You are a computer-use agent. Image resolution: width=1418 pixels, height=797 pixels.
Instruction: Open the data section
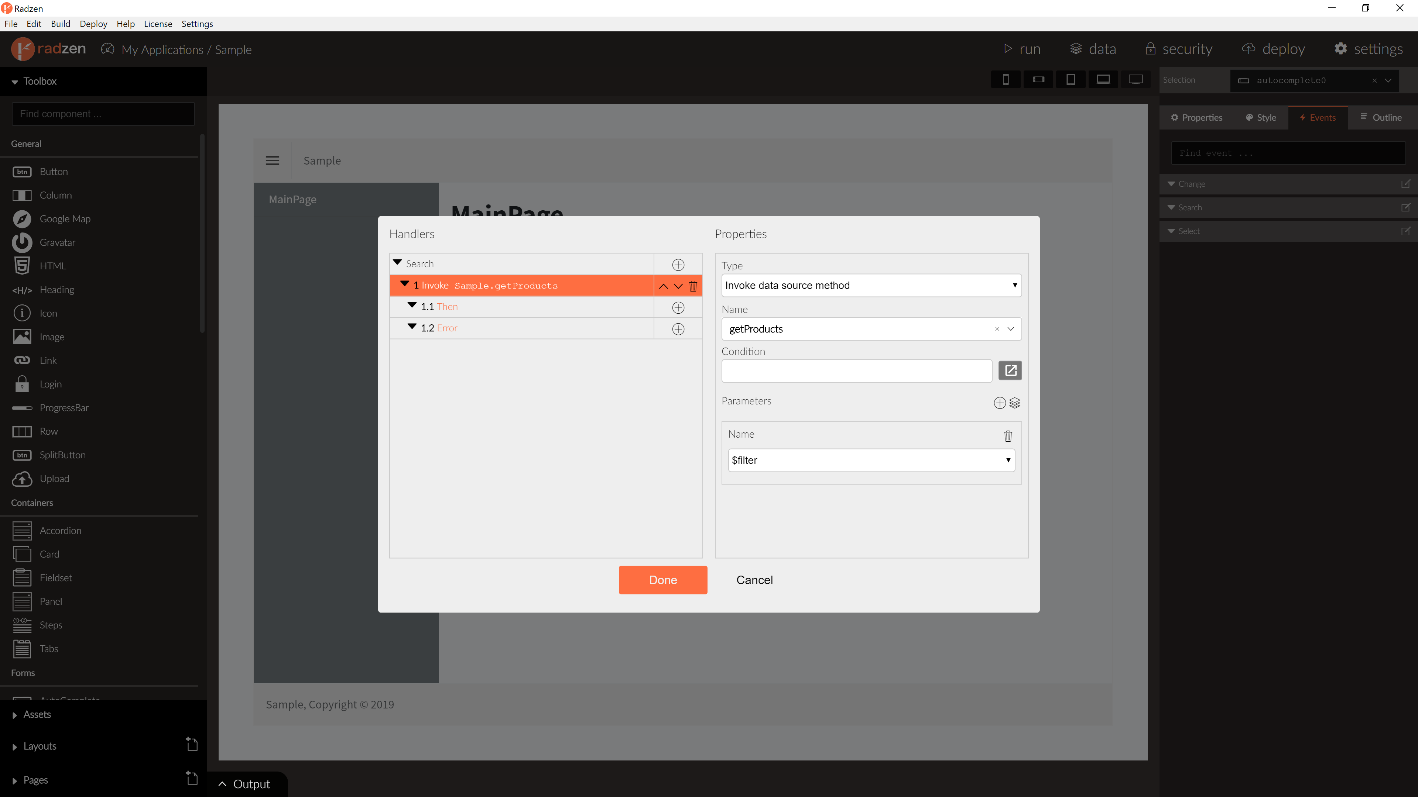1093,49
